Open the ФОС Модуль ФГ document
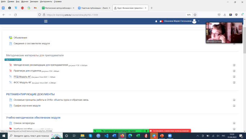Image resolution: width=246 pixels, height=139 pixels. (x=22, y=82)
